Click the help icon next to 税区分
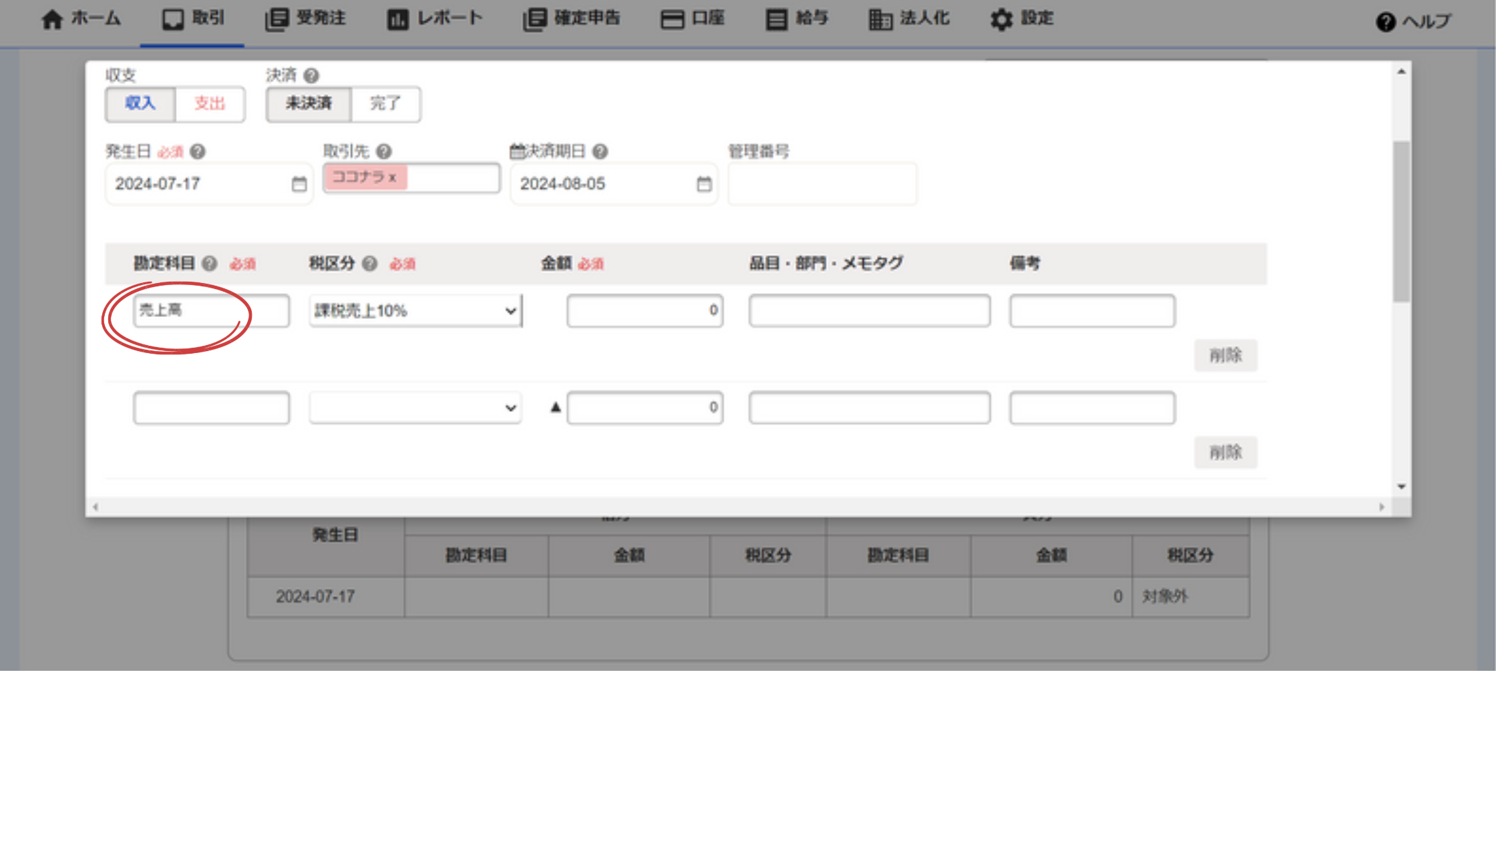 [x=370, y=264]
